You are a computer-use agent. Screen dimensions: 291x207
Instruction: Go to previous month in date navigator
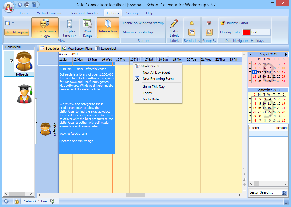(x=251, y=54)
